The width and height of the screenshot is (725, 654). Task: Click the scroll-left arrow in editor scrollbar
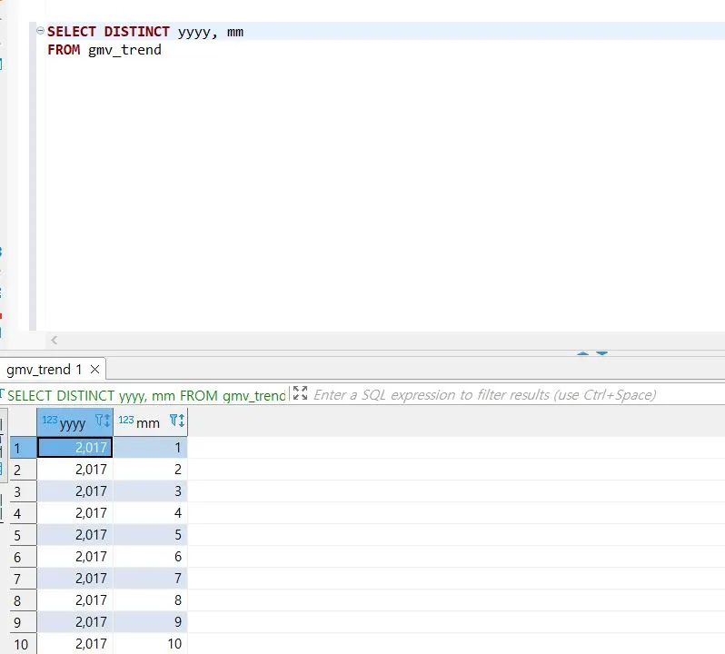pyautogui.click(x=55, y=341)
